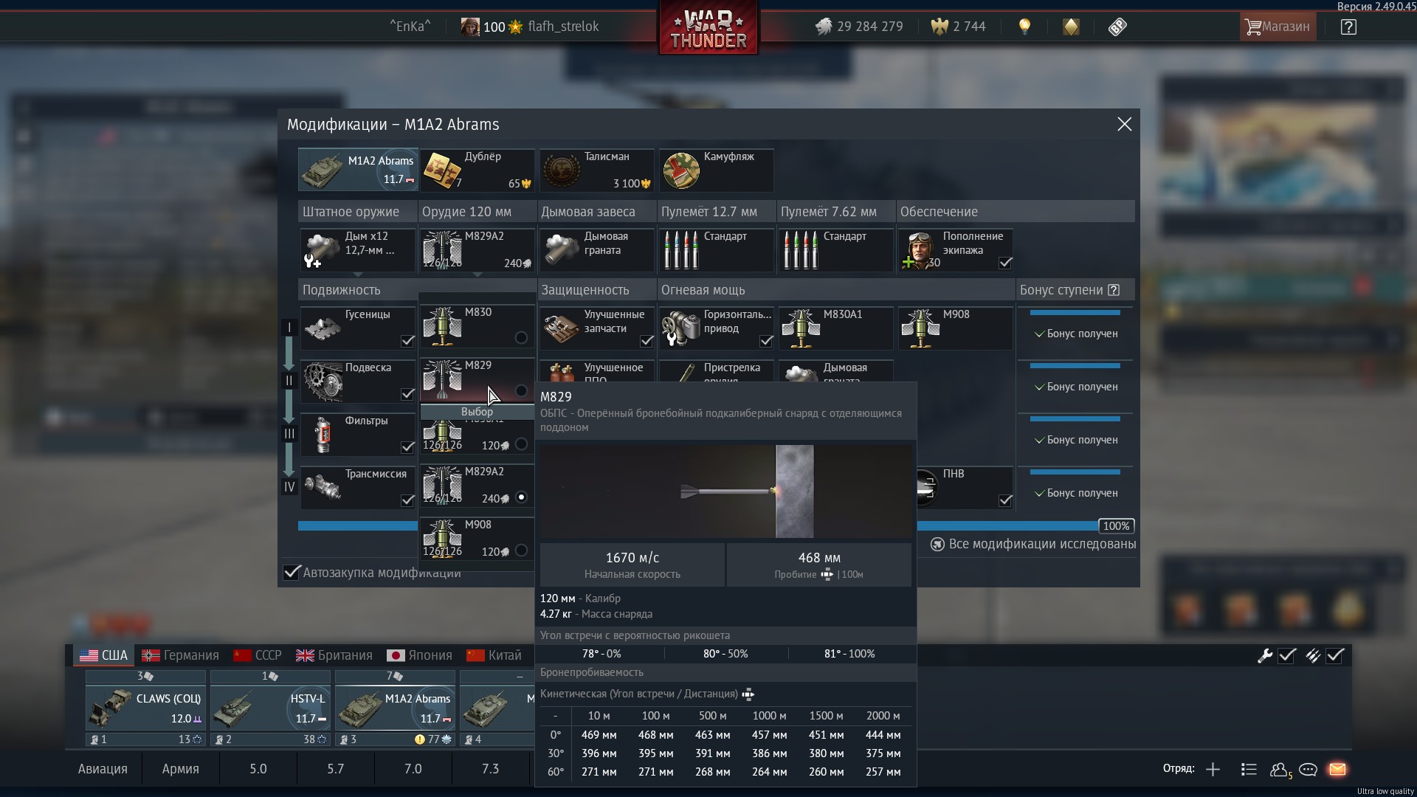Add squad member with plus icon
The height and width of the screenshot is (797, 1417).
1213,770
